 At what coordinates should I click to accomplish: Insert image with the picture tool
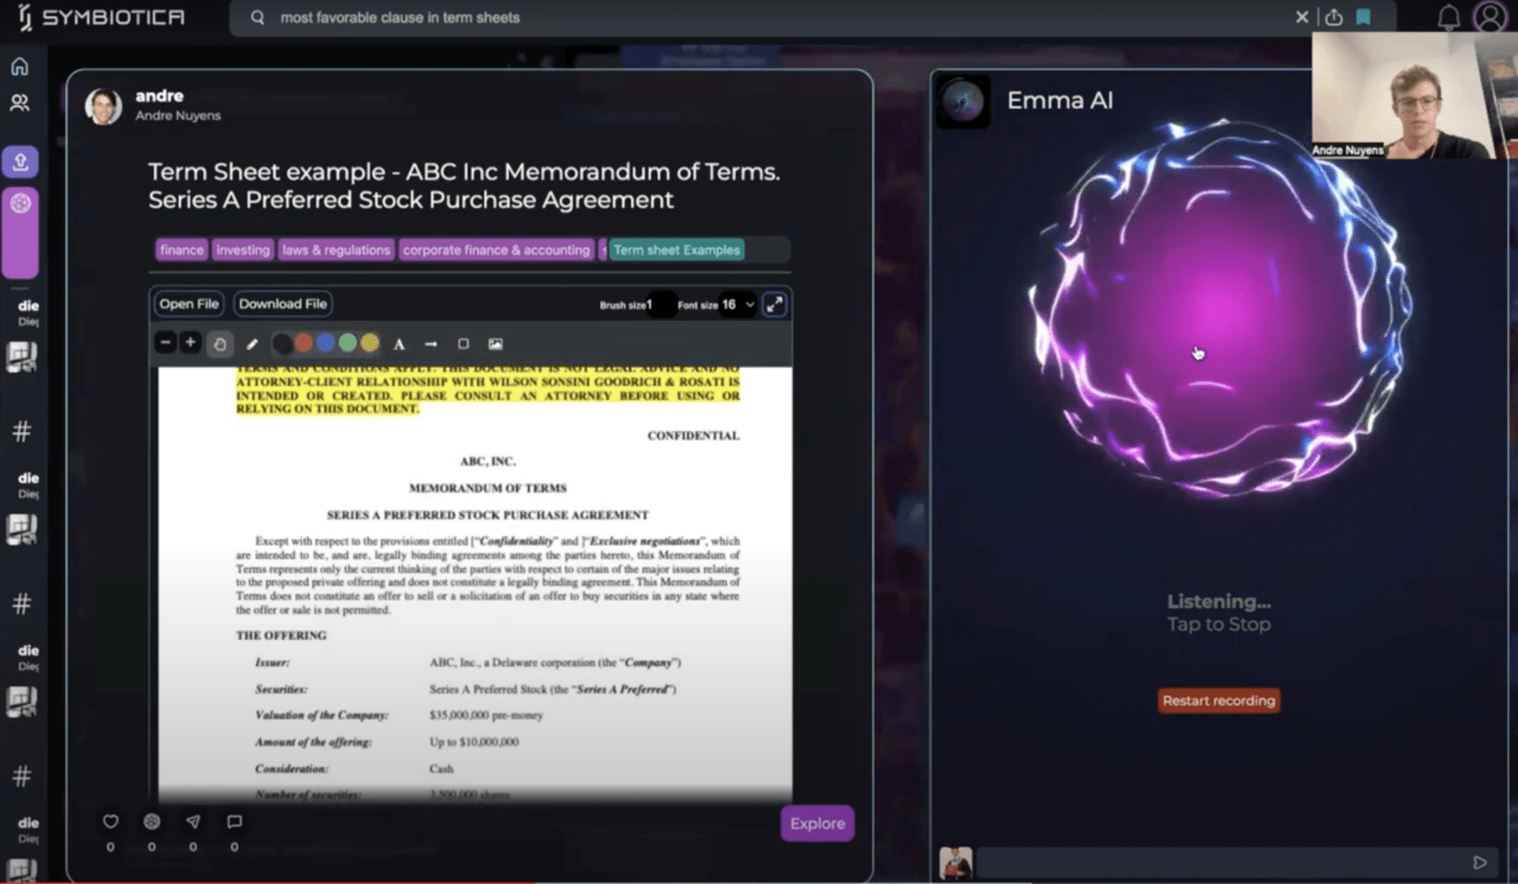496,344
